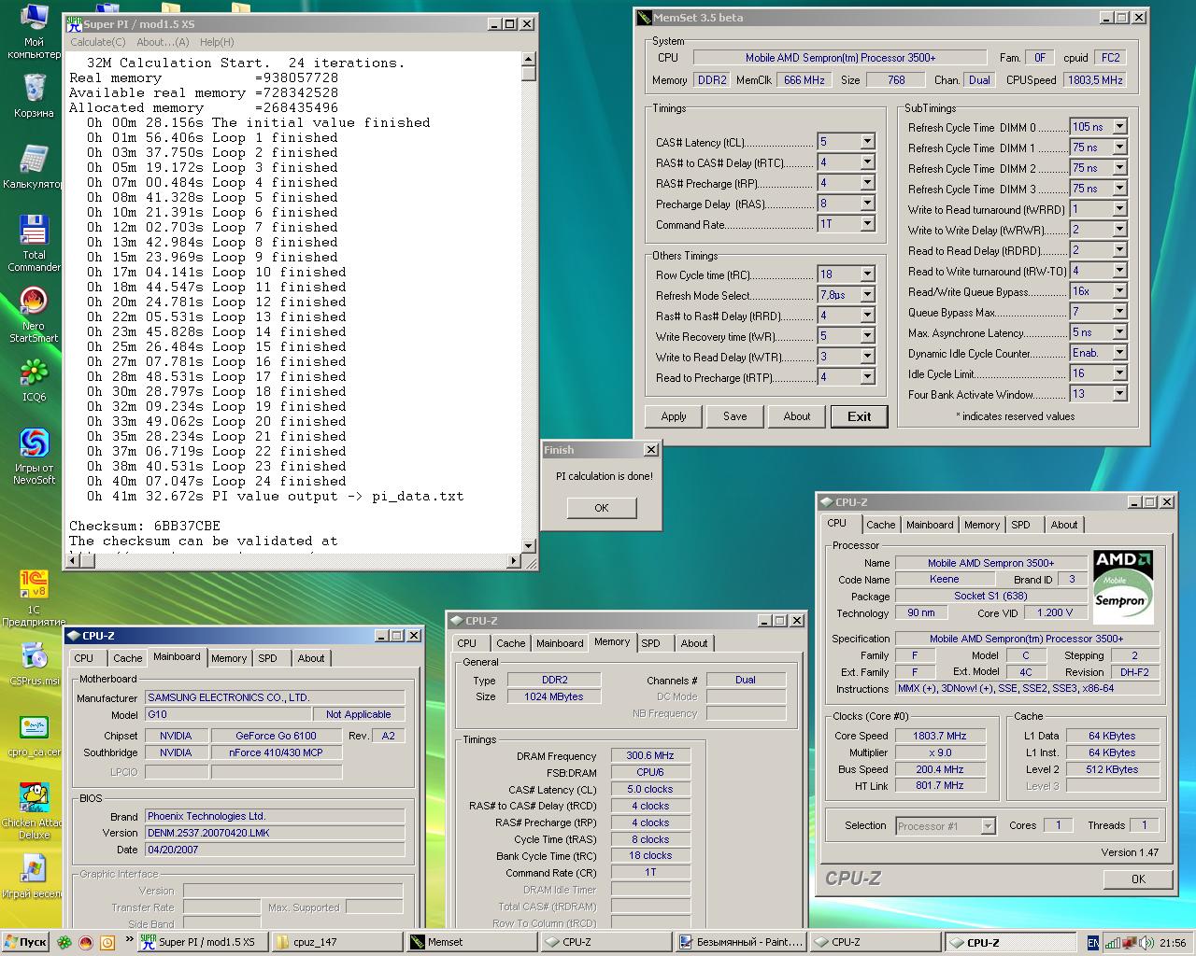Open the Total Commander desktop icon
Image resolution: width=1196 pixels, height=956 pixels.
(x=34, y=243)
